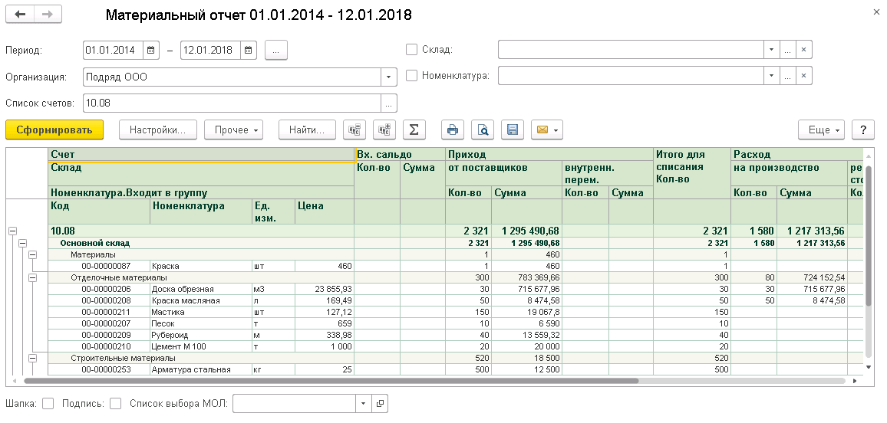
Task: Open print preview with magnifier icon
Action: click(x=483, y=130)
